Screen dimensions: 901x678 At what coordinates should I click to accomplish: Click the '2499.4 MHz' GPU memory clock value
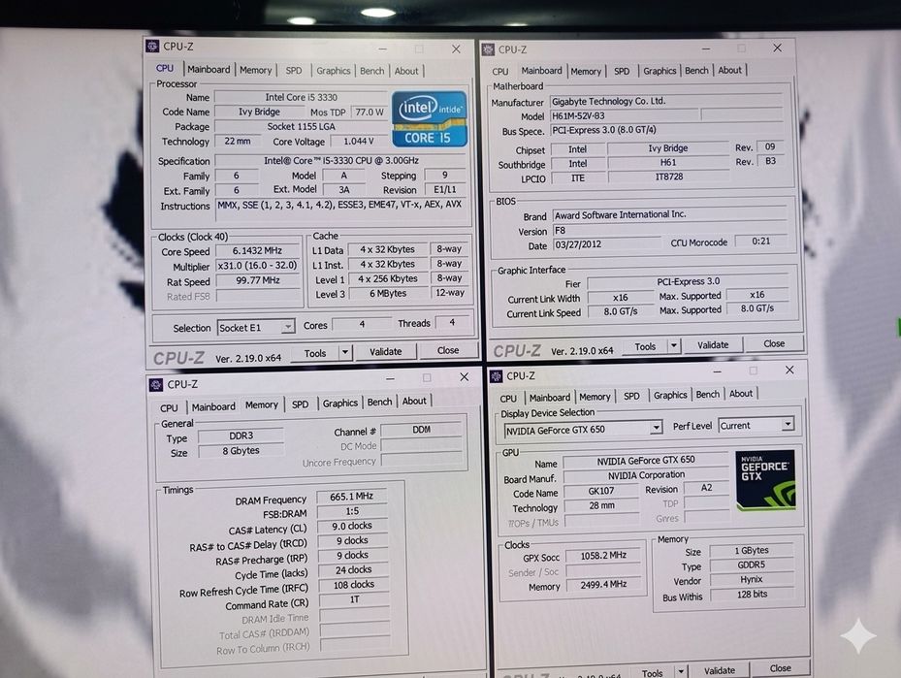pos(603,584)
